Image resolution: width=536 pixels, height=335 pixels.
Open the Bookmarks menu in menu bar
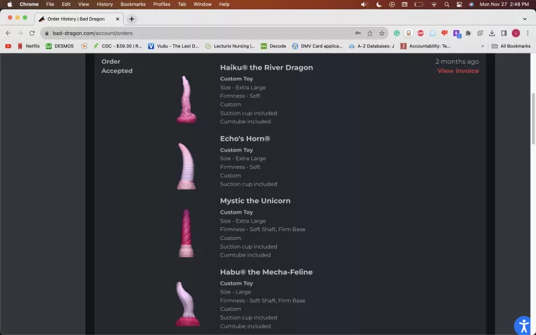click(133, 4)
